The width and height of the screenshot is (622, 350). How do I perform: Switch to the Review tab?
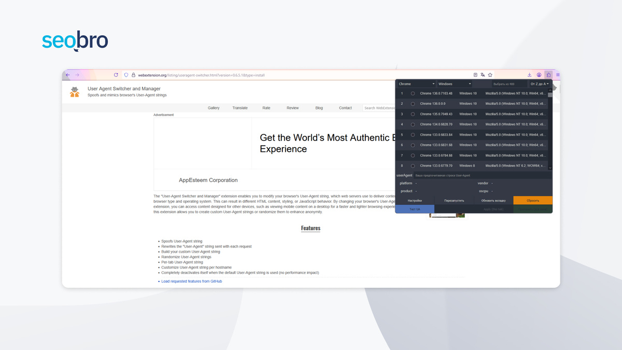pos(293,108)
